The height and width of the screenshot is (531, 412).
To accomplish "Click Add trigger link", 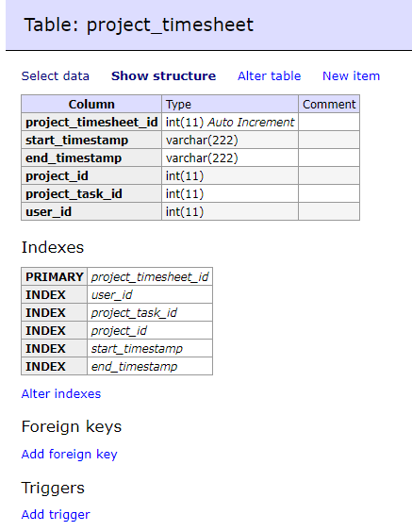I will 56,514.
